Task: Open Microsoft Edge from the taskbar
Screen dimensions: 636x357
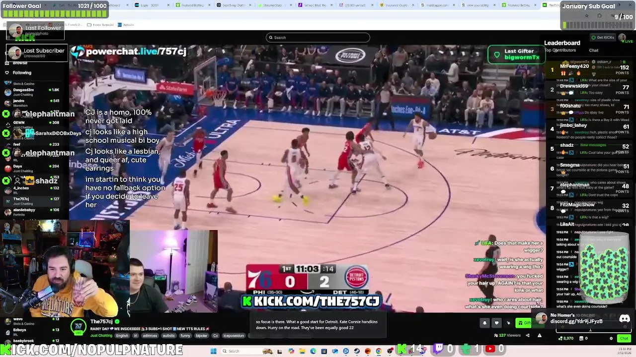Action: click(313, 351)
